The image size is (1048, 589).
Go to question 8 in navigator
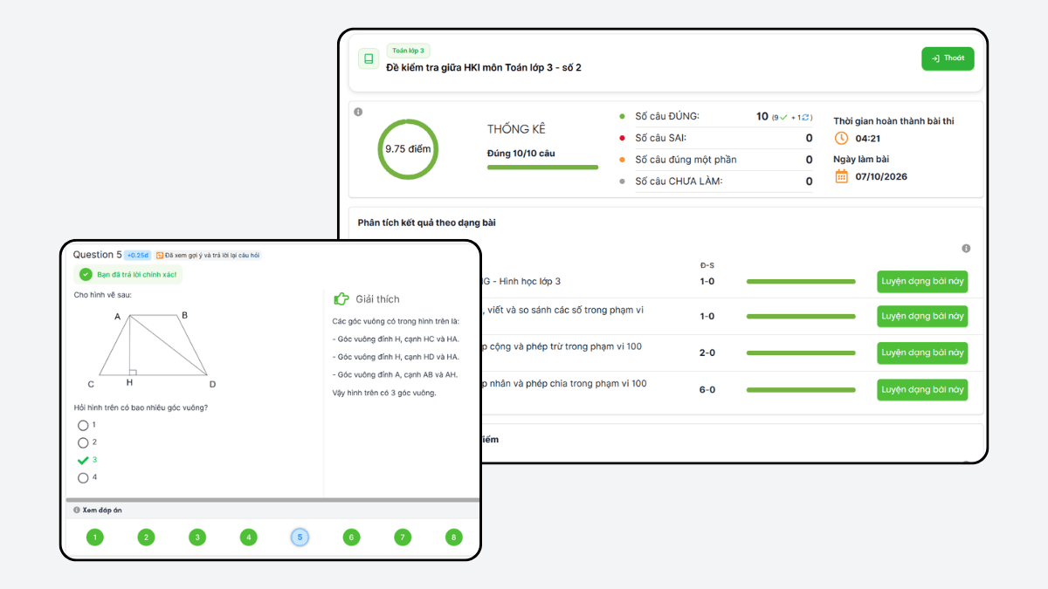(453, 538)
